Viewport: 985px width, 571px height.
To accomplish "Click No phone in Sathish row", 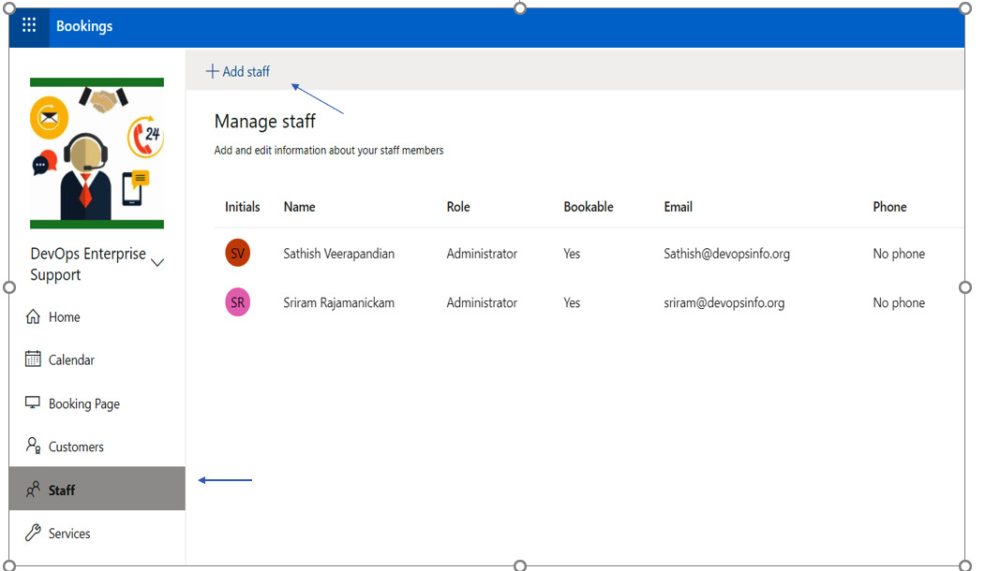I will (x=899, y=254).
